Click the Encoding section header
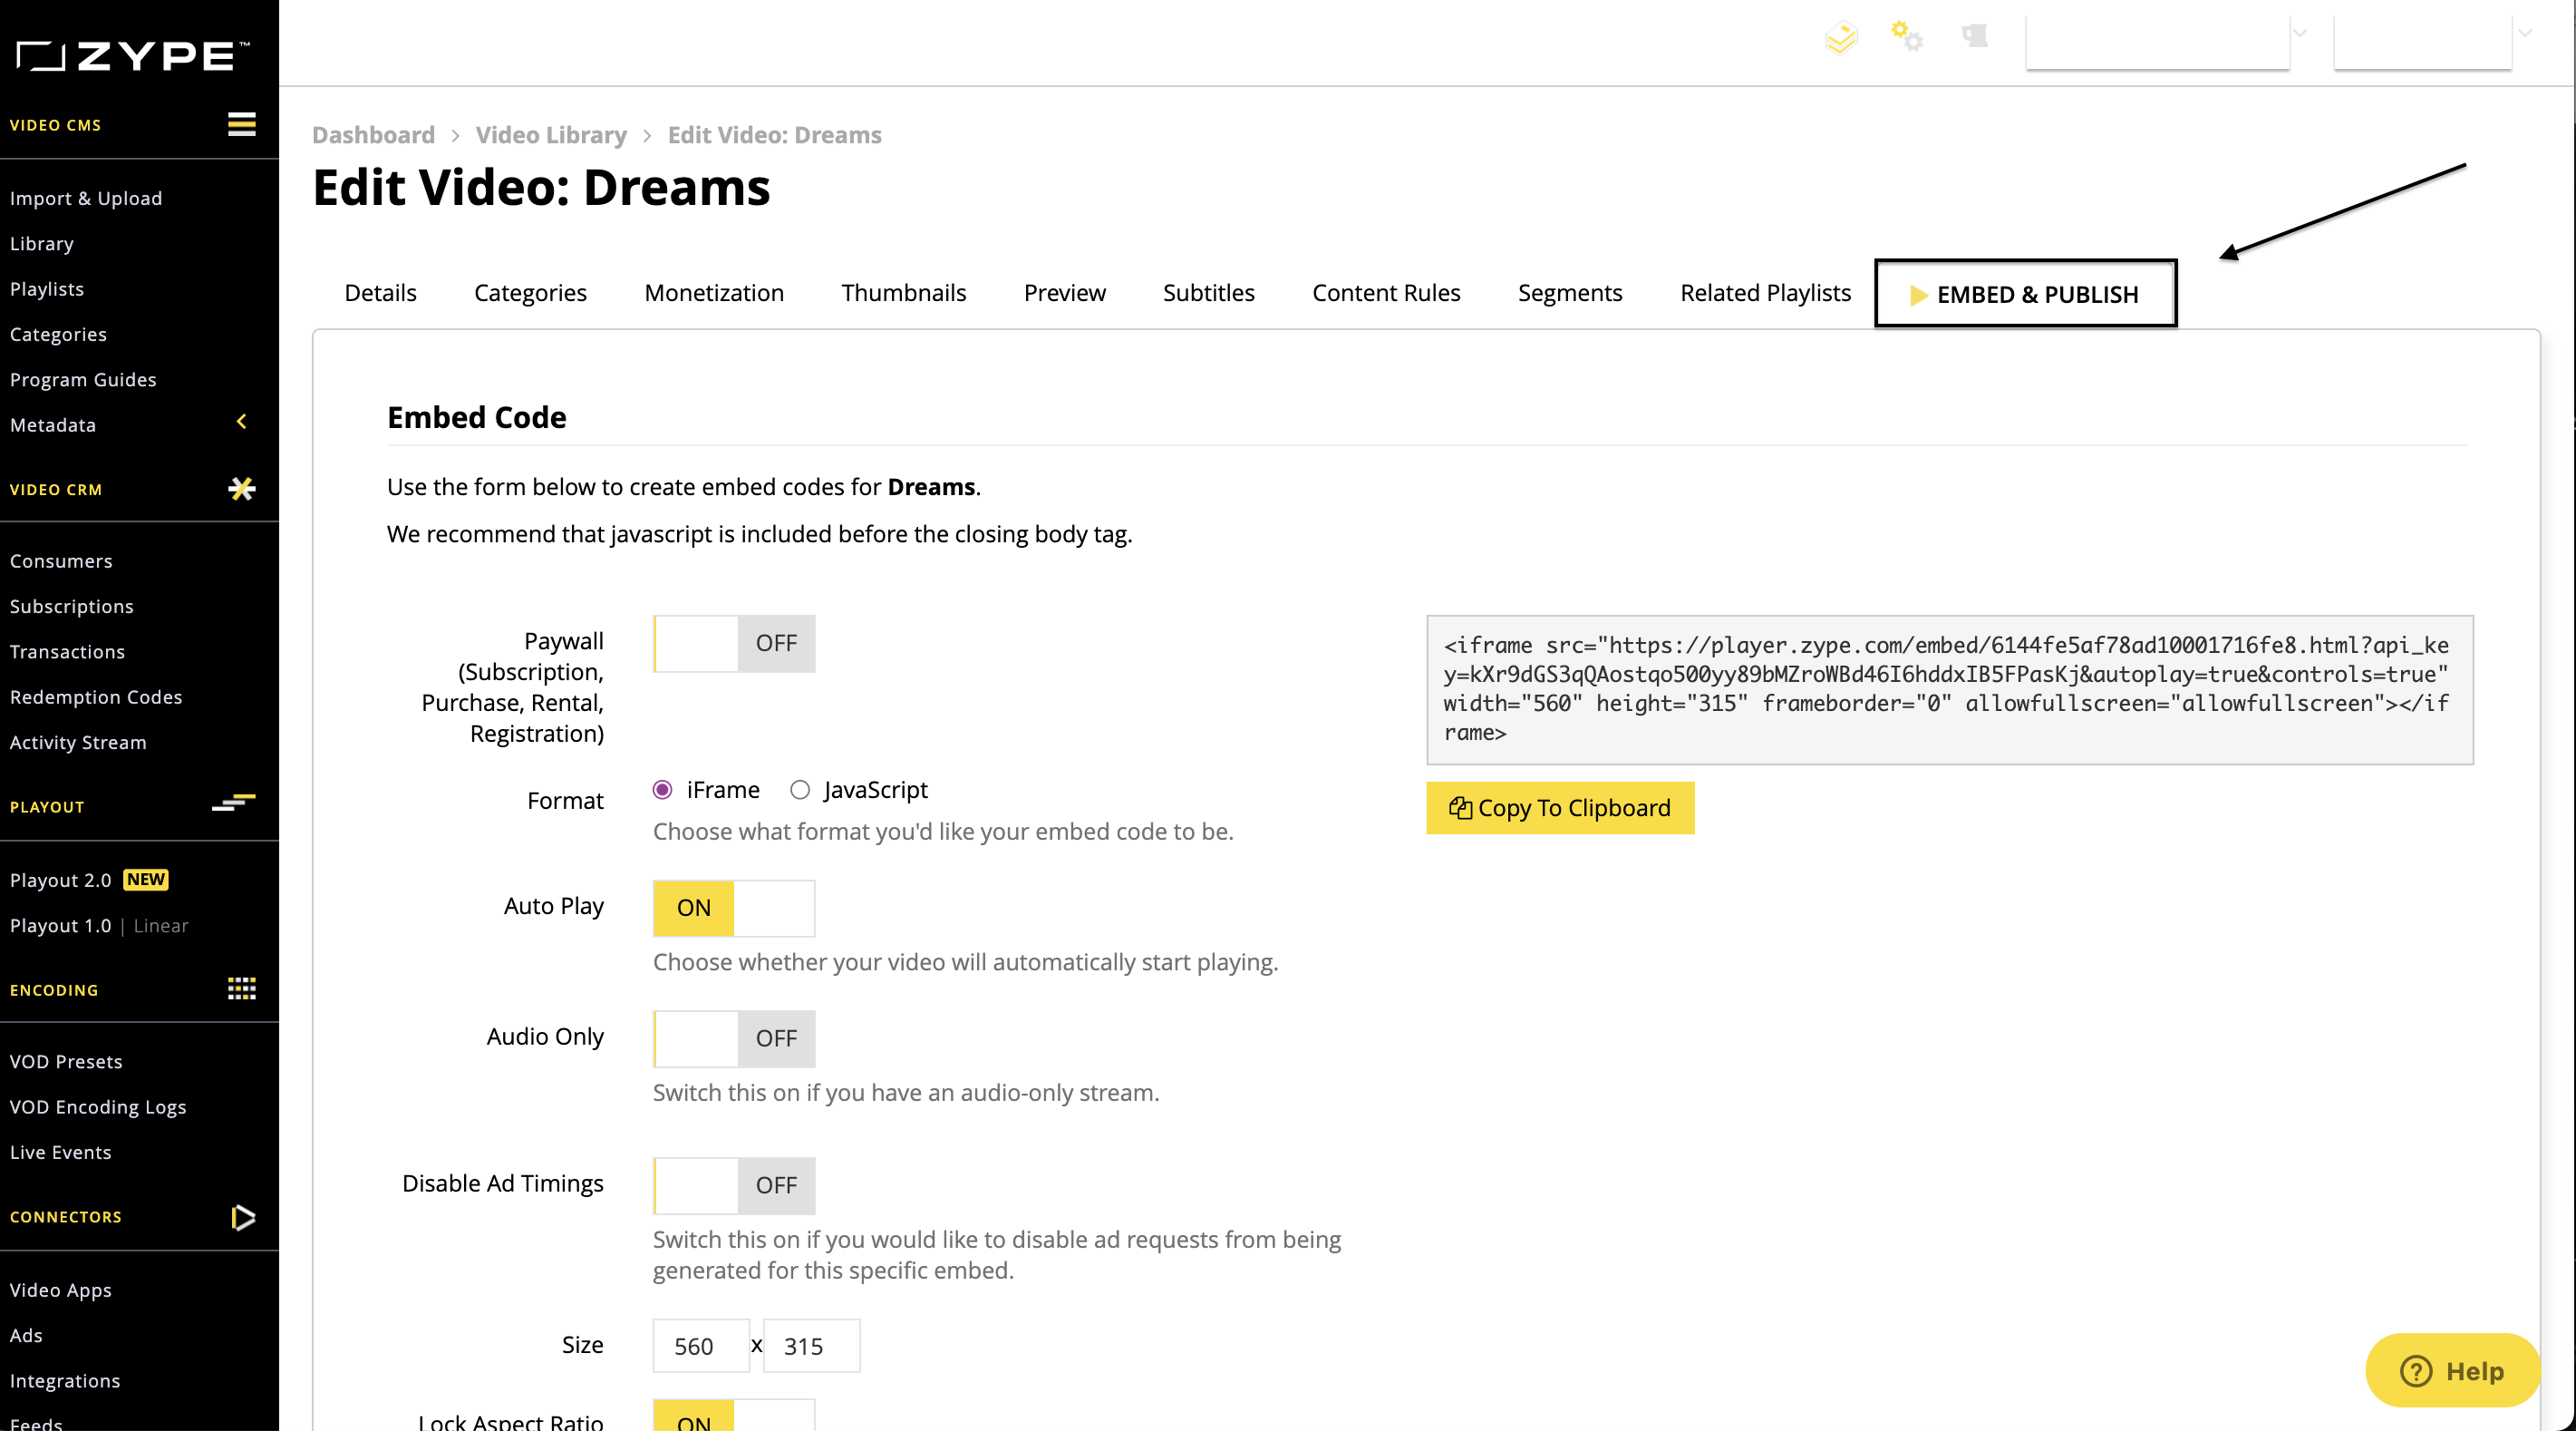The width and height of the screenshot is (2576, 1431). pos(54,989)
